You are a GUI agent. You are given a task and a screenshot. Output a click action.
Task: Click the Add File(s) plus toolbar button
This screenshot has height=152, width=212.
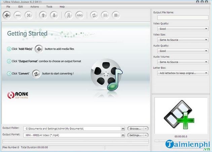(7, 15)
